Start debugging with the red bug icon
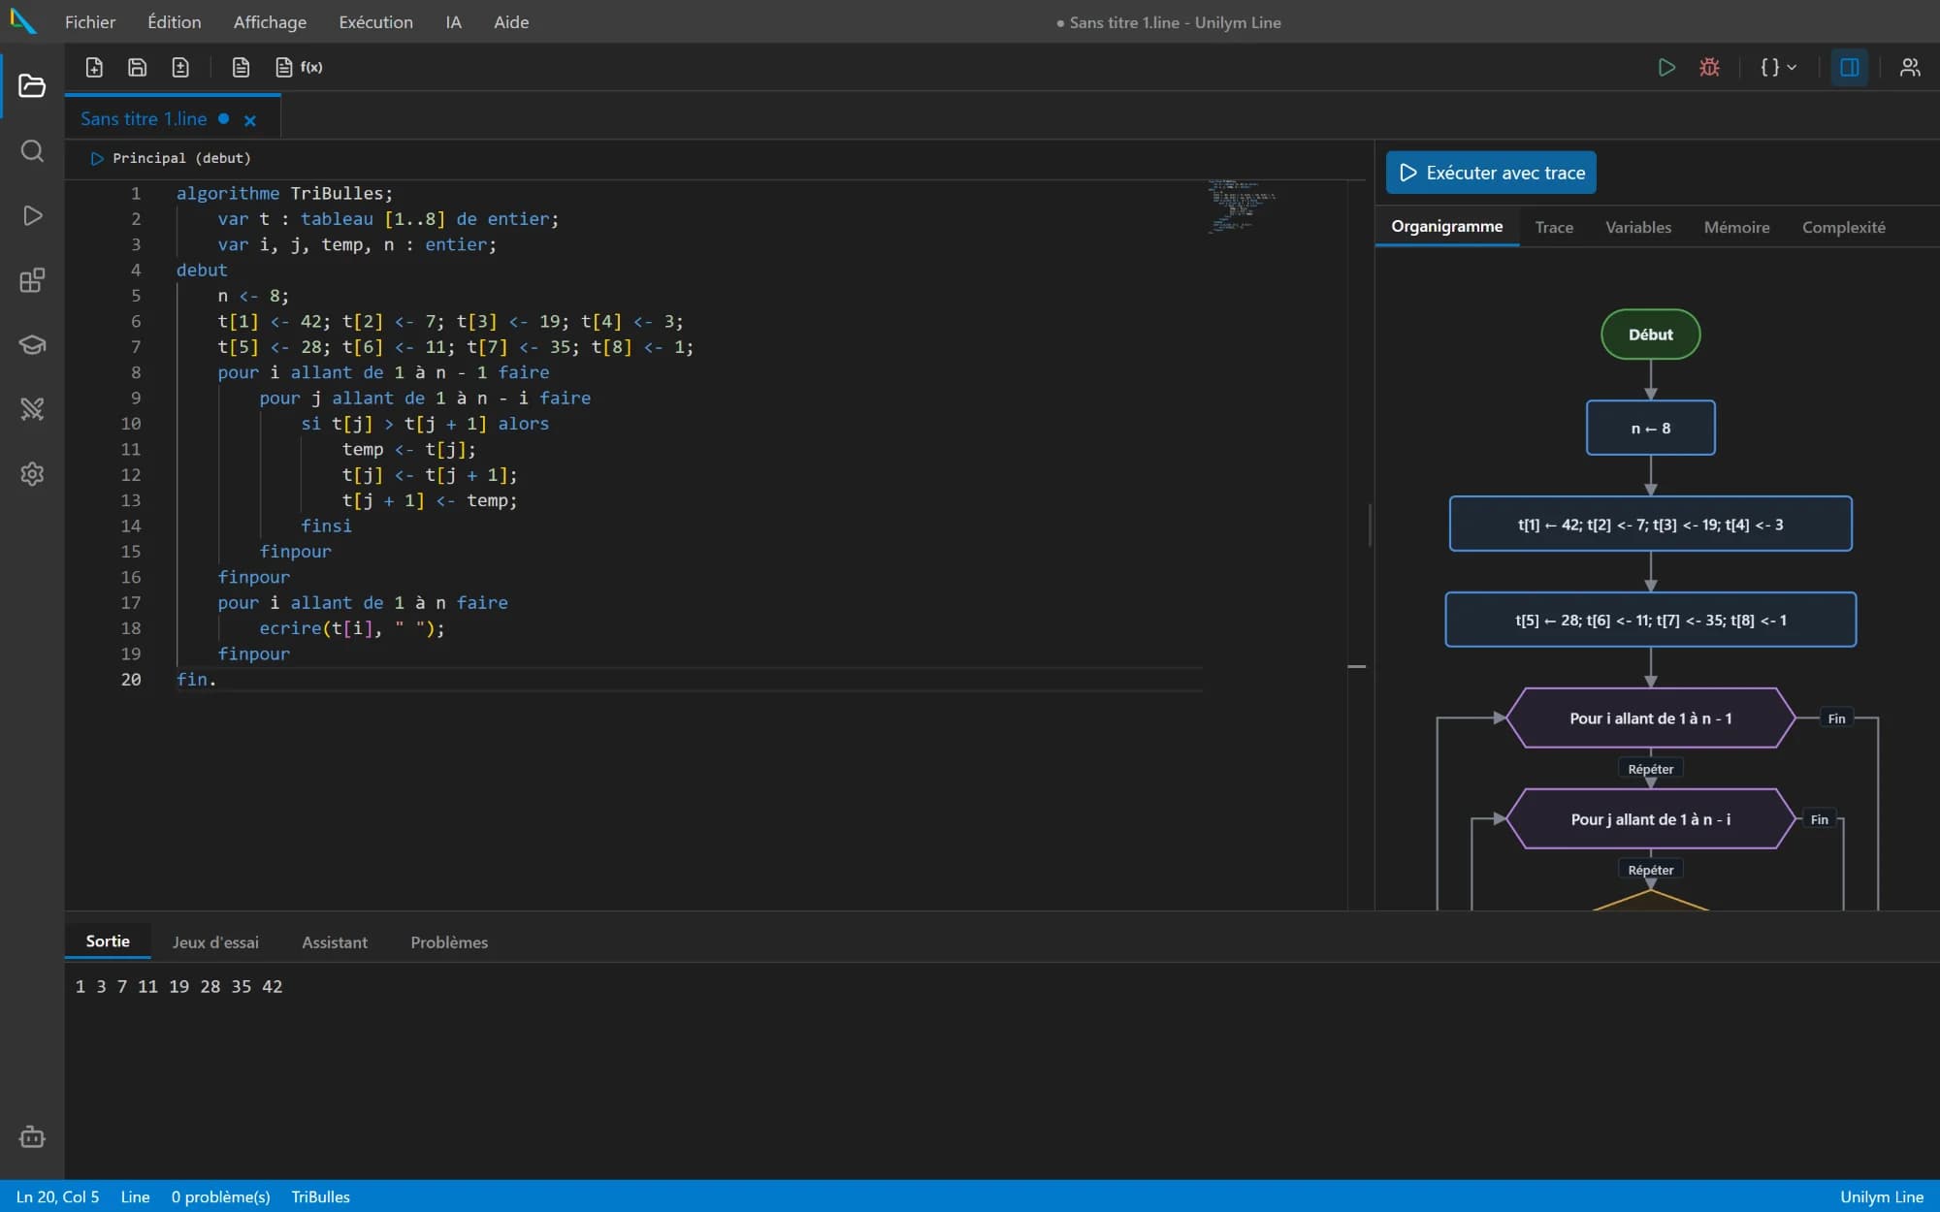The height and width of the screenshot is (1212, 1940). pyautogui.click(x=1709, y=67)
